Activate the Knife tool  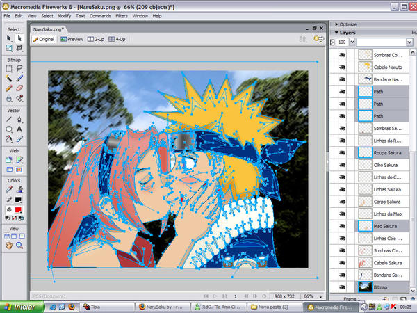point(19,139)
